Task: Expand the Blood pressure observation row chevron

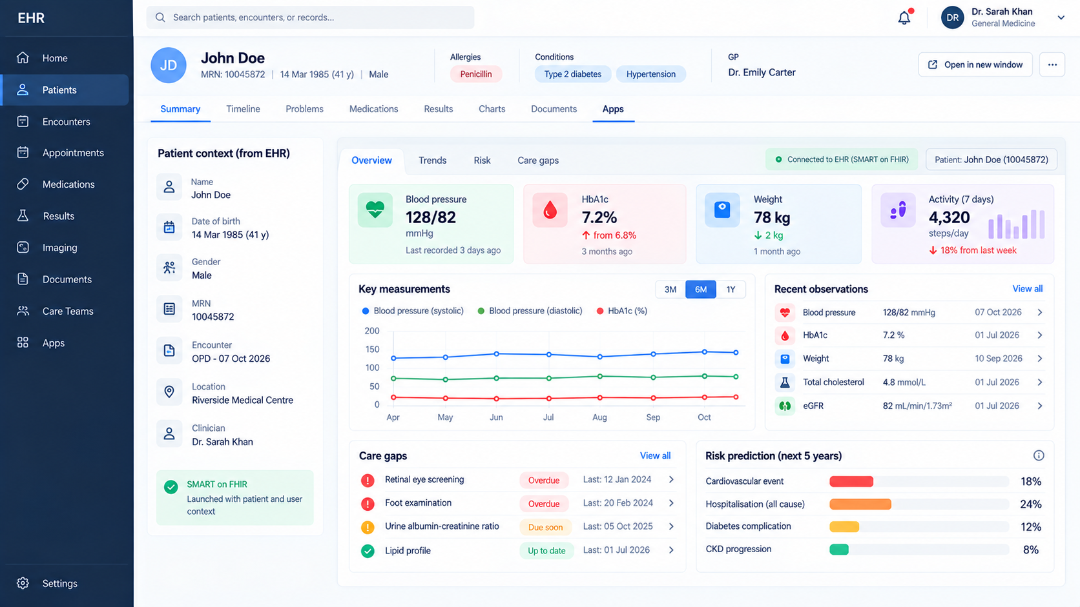Action: [x=1040, y=312]
